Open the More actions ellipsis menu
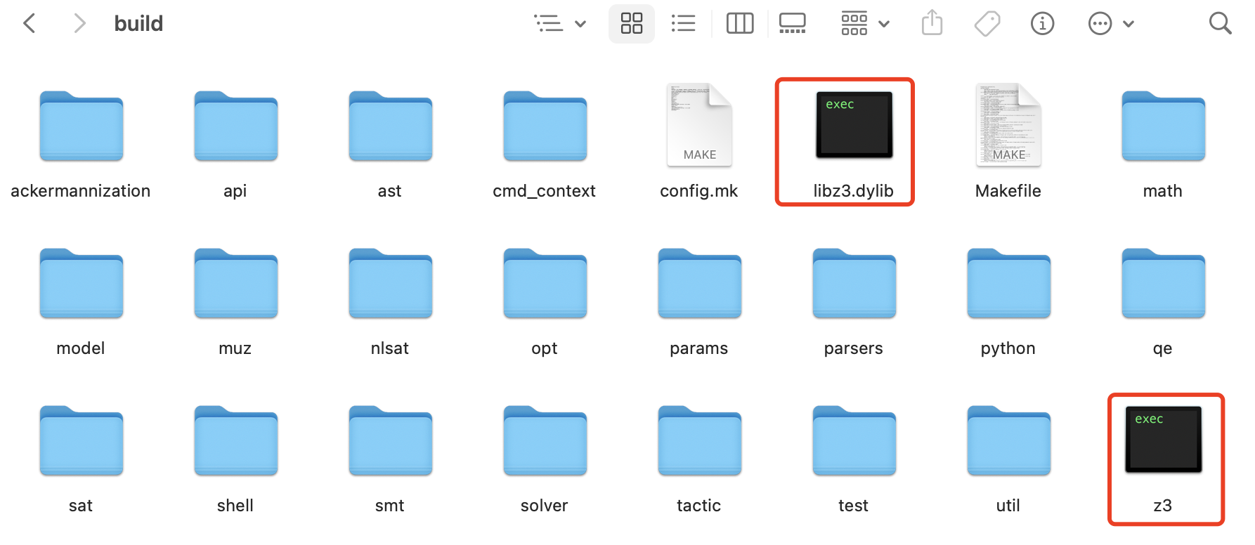The height and width of the screenshot is (545, 1255). click(x=1110, y=23)
